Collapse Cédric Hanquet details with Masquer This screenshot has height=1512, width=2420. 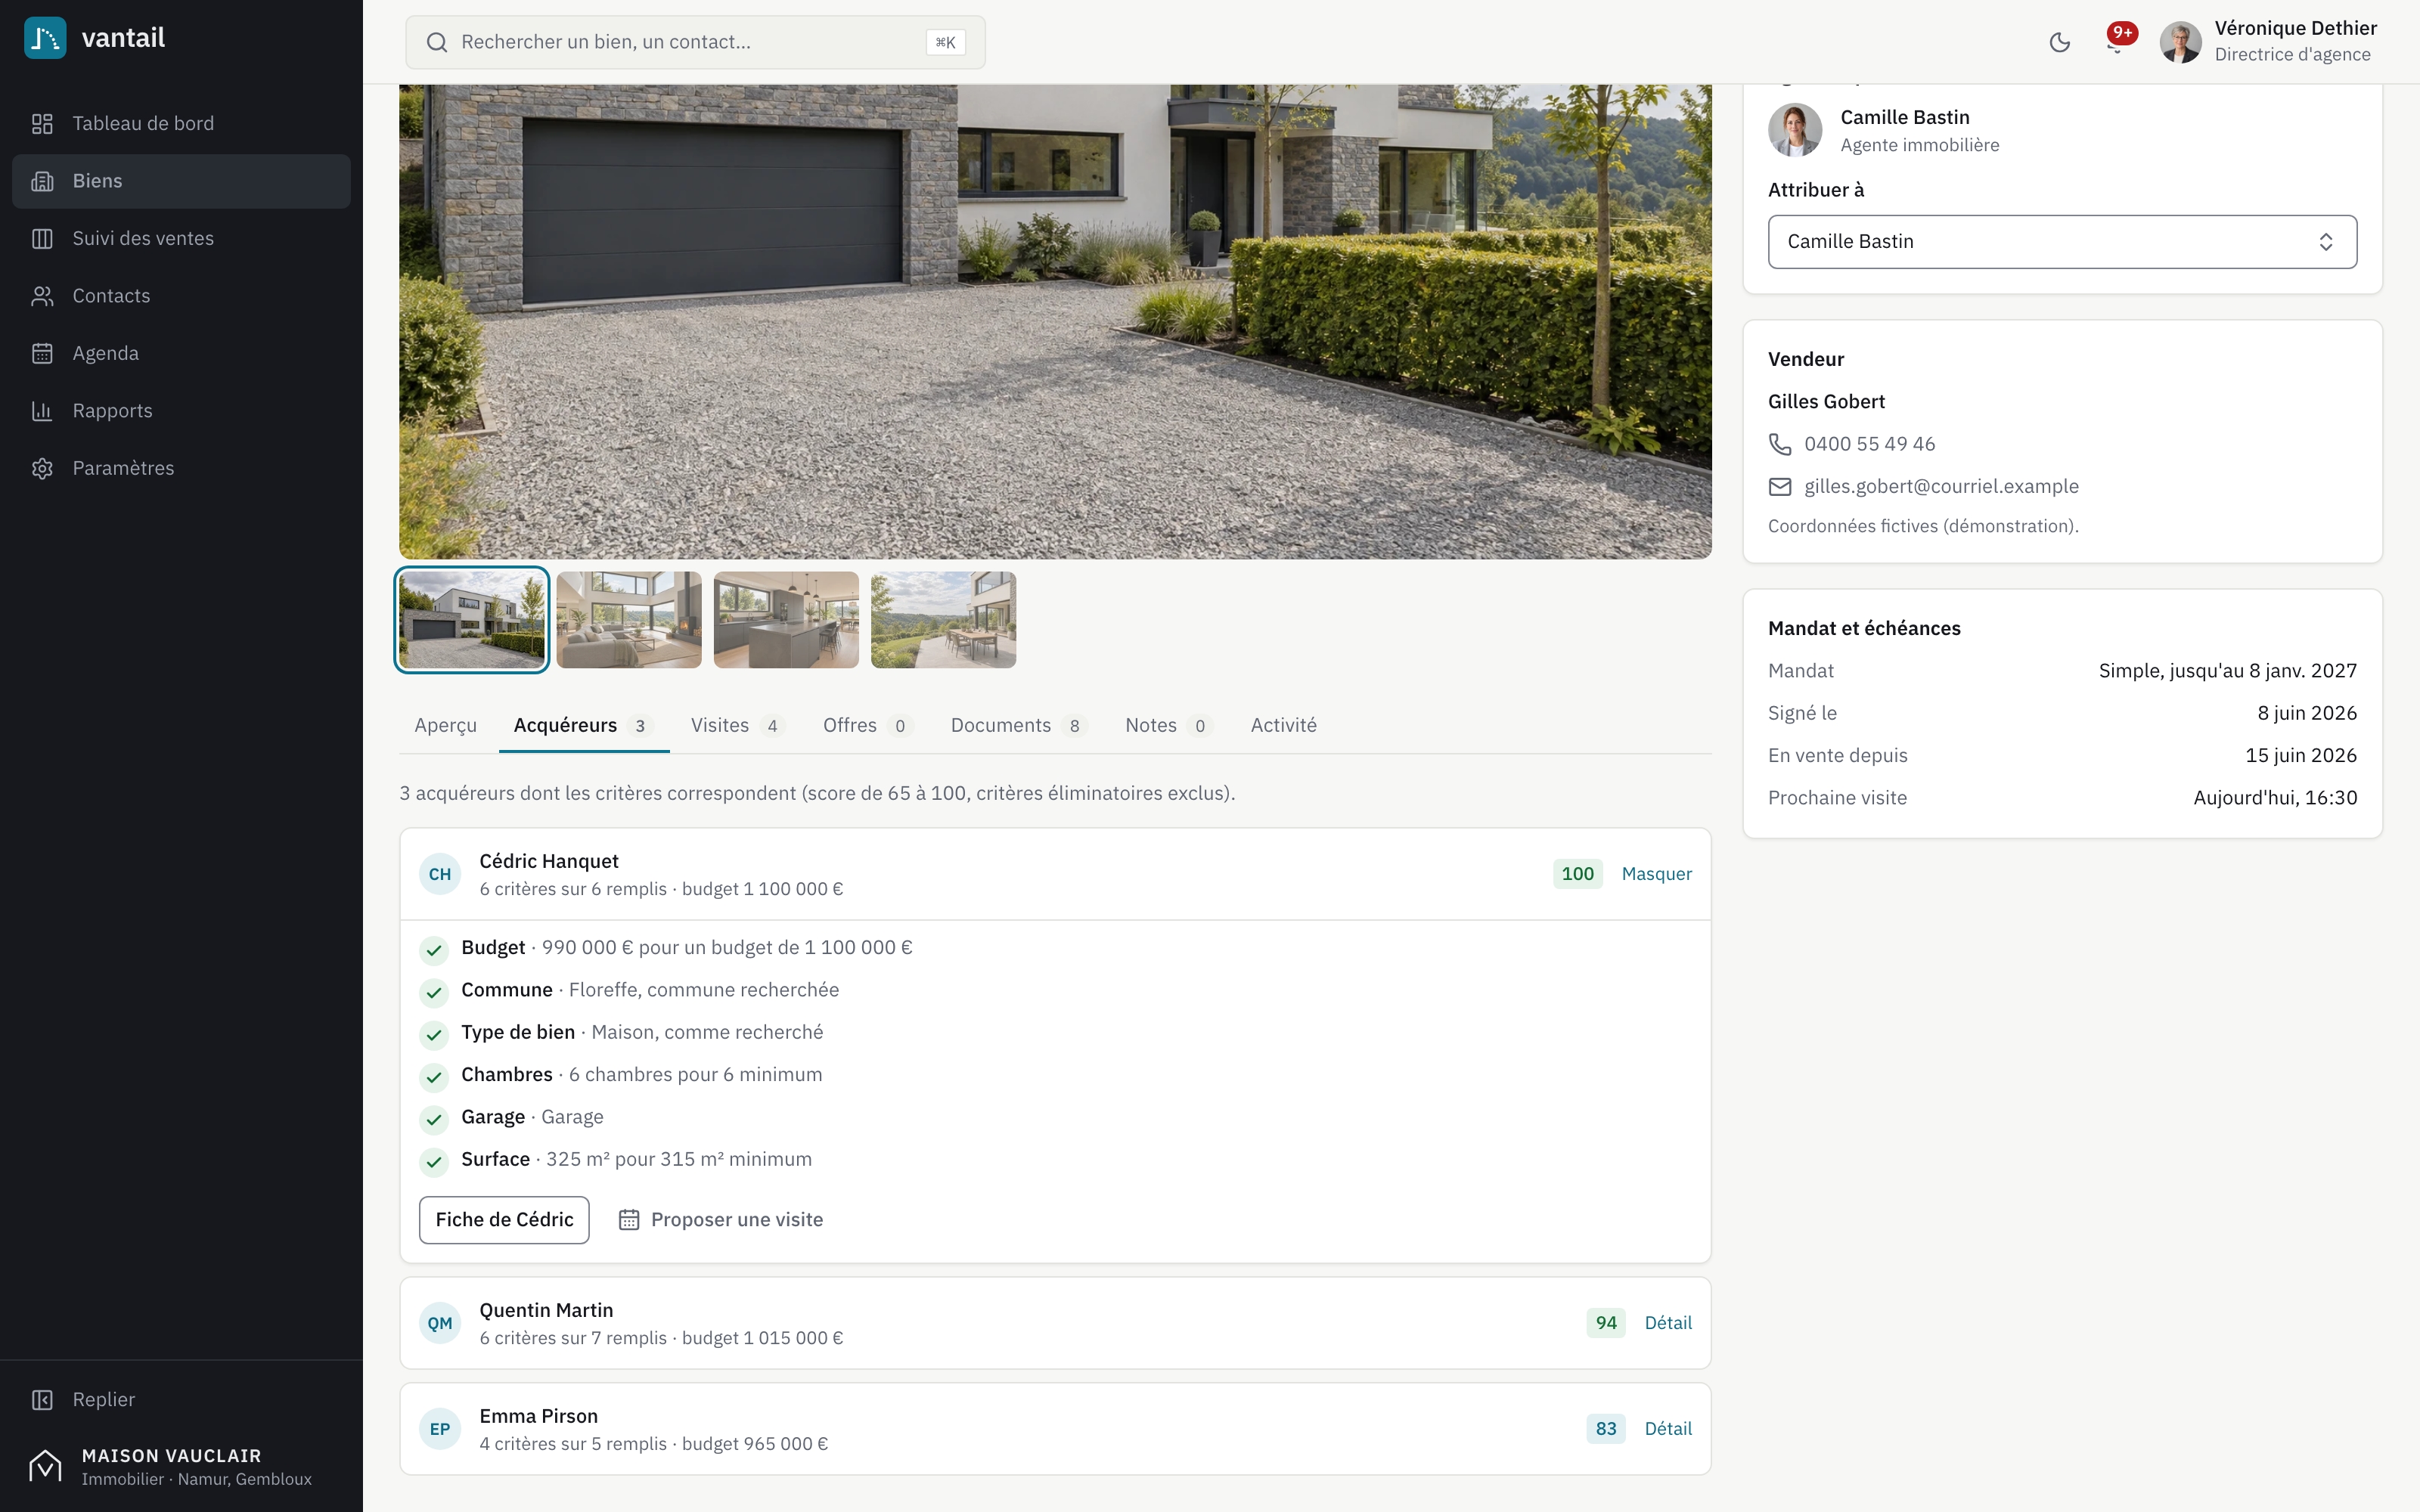click(x=1656, y=874)
